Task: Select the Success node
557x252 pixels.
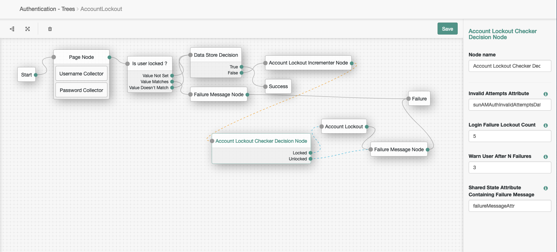Action: tap(278, 86)
